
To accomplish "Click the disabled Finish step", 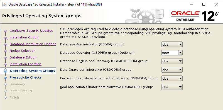I will click(x=14, y=97).
